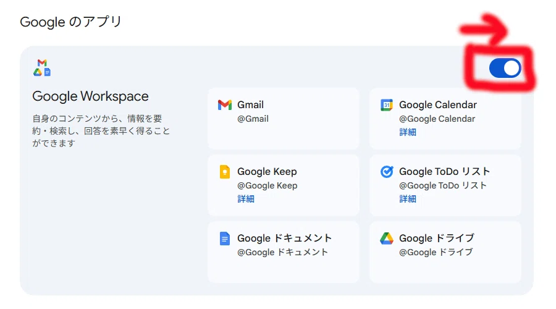Click the Google Keep lightbulb icon
Image resolution: width=556 pixels, height=309 pixels.
coord(225,172)
